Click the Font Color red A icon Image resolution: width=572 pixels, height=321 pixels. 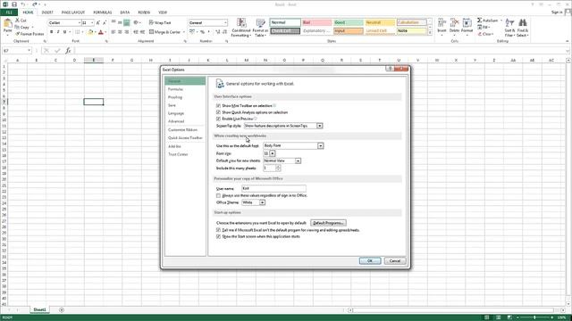[101, 32]
